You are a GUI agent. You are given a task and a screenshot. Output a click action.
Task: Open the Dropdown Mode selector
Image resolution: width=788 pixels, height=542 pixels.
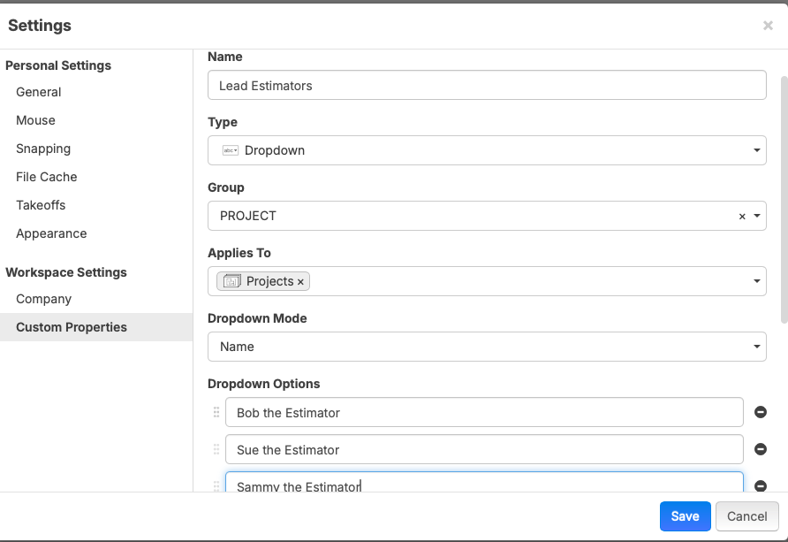[486, 347]
